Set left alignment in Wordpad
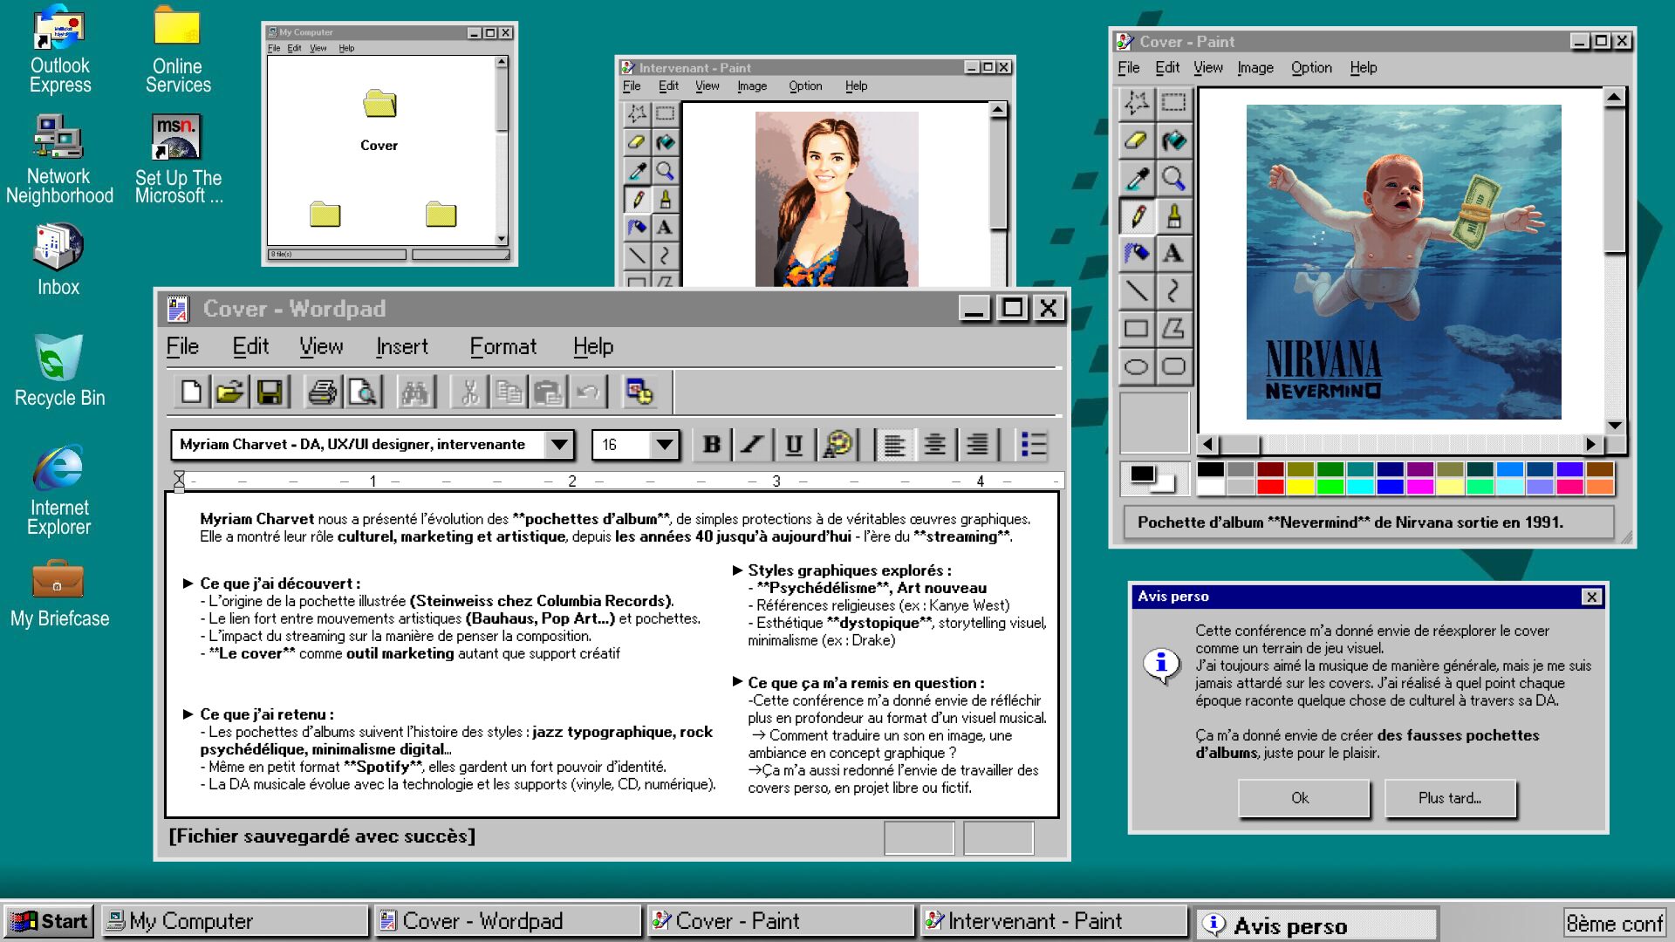This screenshot has width=1675, height=942. (893, 445)
